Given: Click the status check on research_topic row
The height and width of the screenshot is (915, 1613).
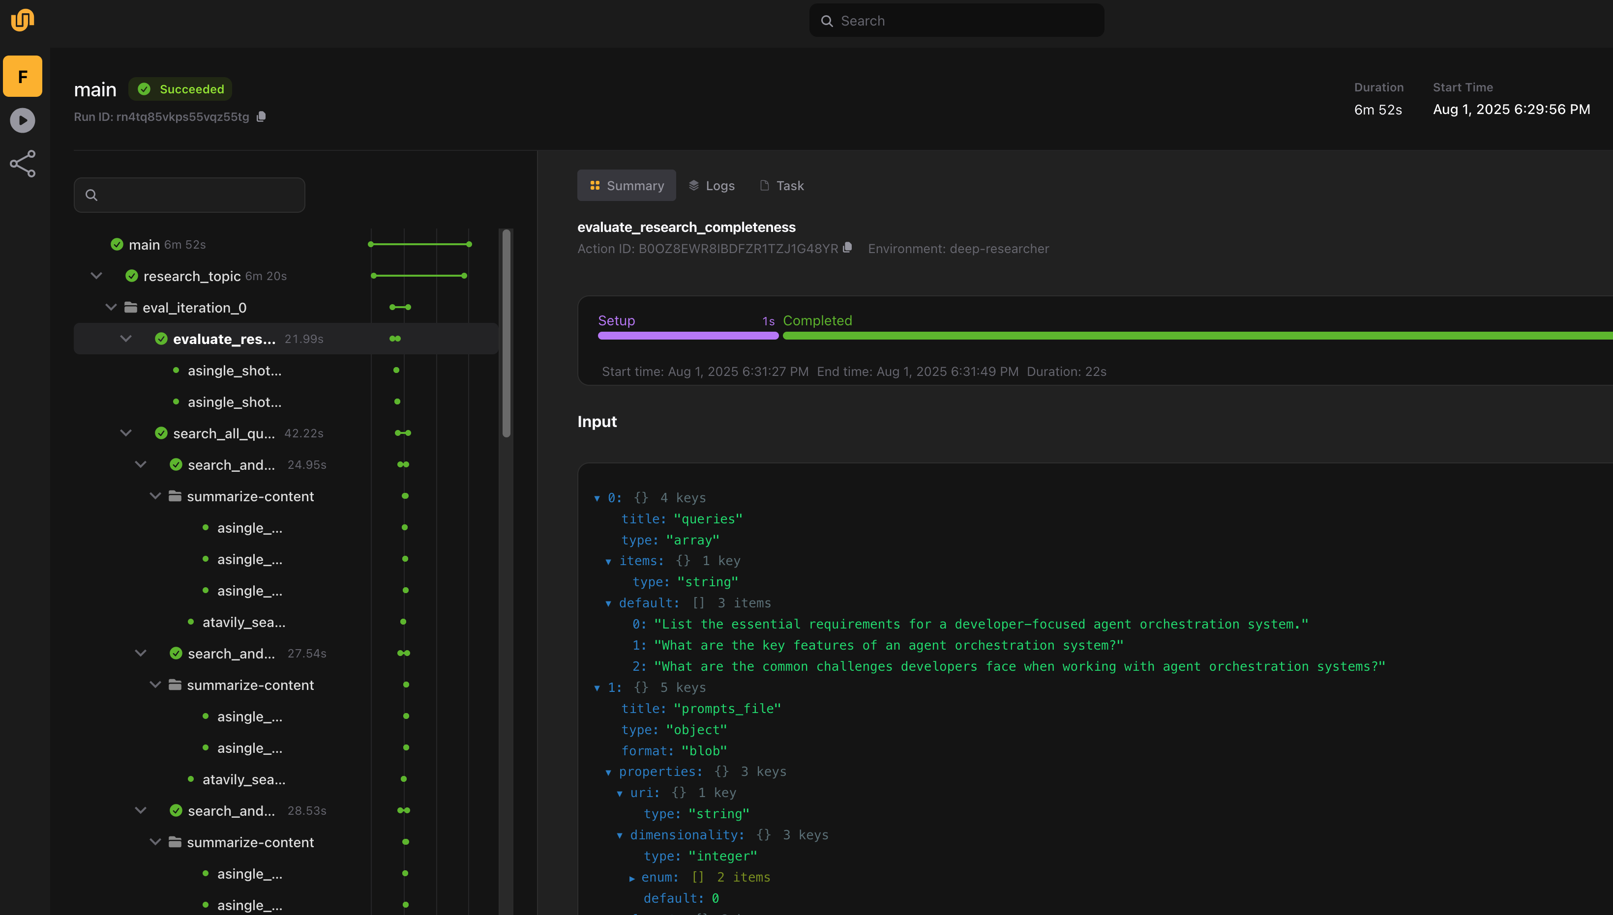Looking at the screenshot, I should click(131, 276).
